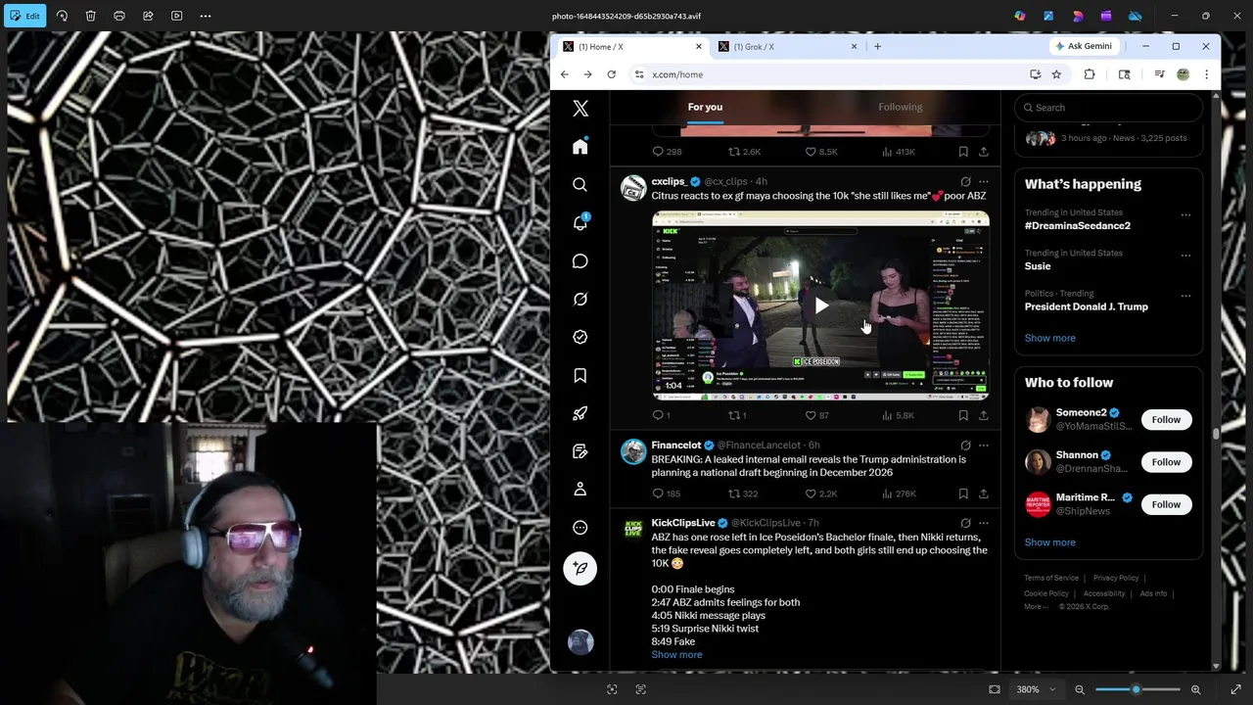Delete the photo with the trash icon
1253x705 pixels.
pos(90,16)
